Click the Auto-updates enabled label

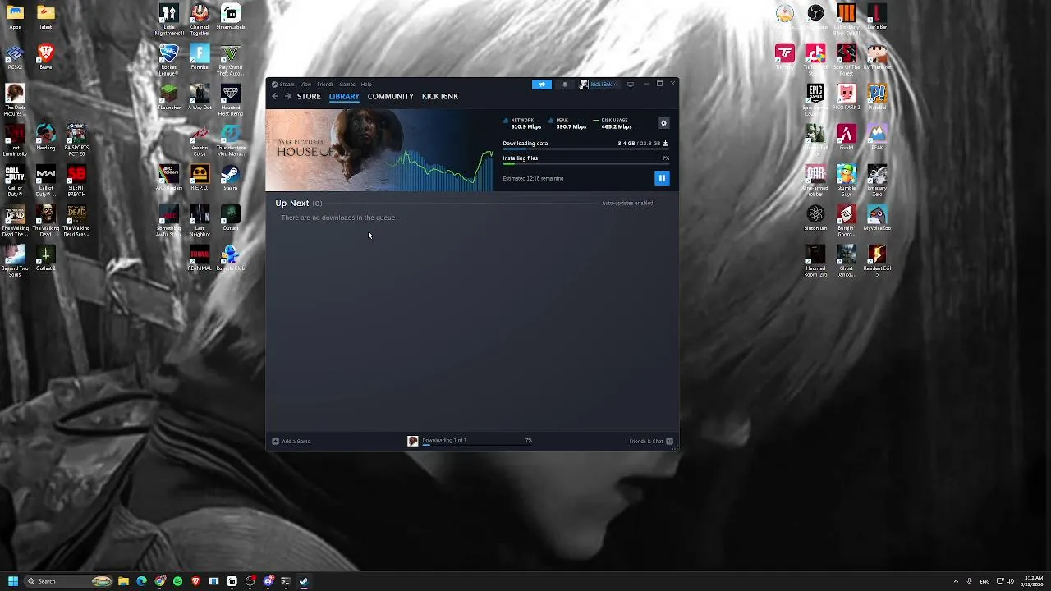(x=627, y=203)
